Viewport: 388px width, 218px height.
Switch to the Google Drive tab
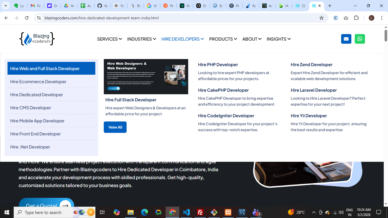coord(69,6)
